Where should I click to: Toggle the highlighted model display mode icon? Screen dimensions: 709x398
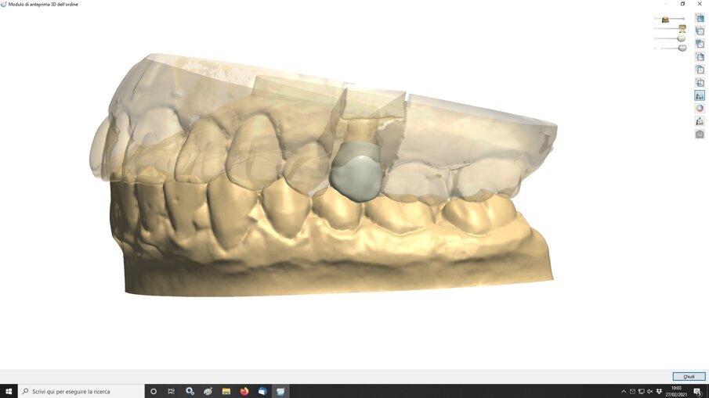click(700, 95)
